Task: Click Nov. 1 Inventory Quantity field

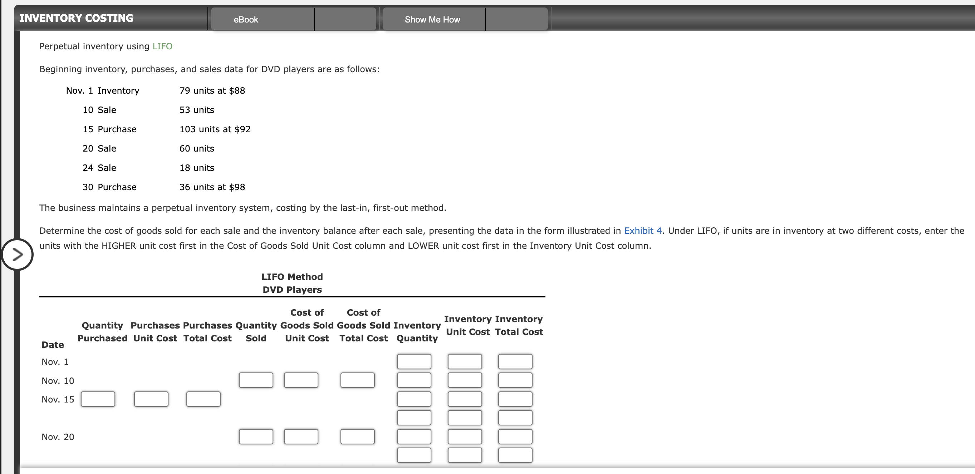Action: (414, 361)
